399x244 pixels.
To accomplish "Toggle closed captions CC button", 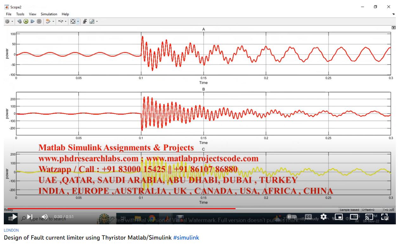I will point(308,217).
